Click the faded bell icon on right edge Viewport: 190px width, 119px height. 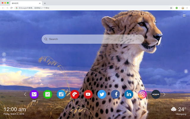coord(186,71)
